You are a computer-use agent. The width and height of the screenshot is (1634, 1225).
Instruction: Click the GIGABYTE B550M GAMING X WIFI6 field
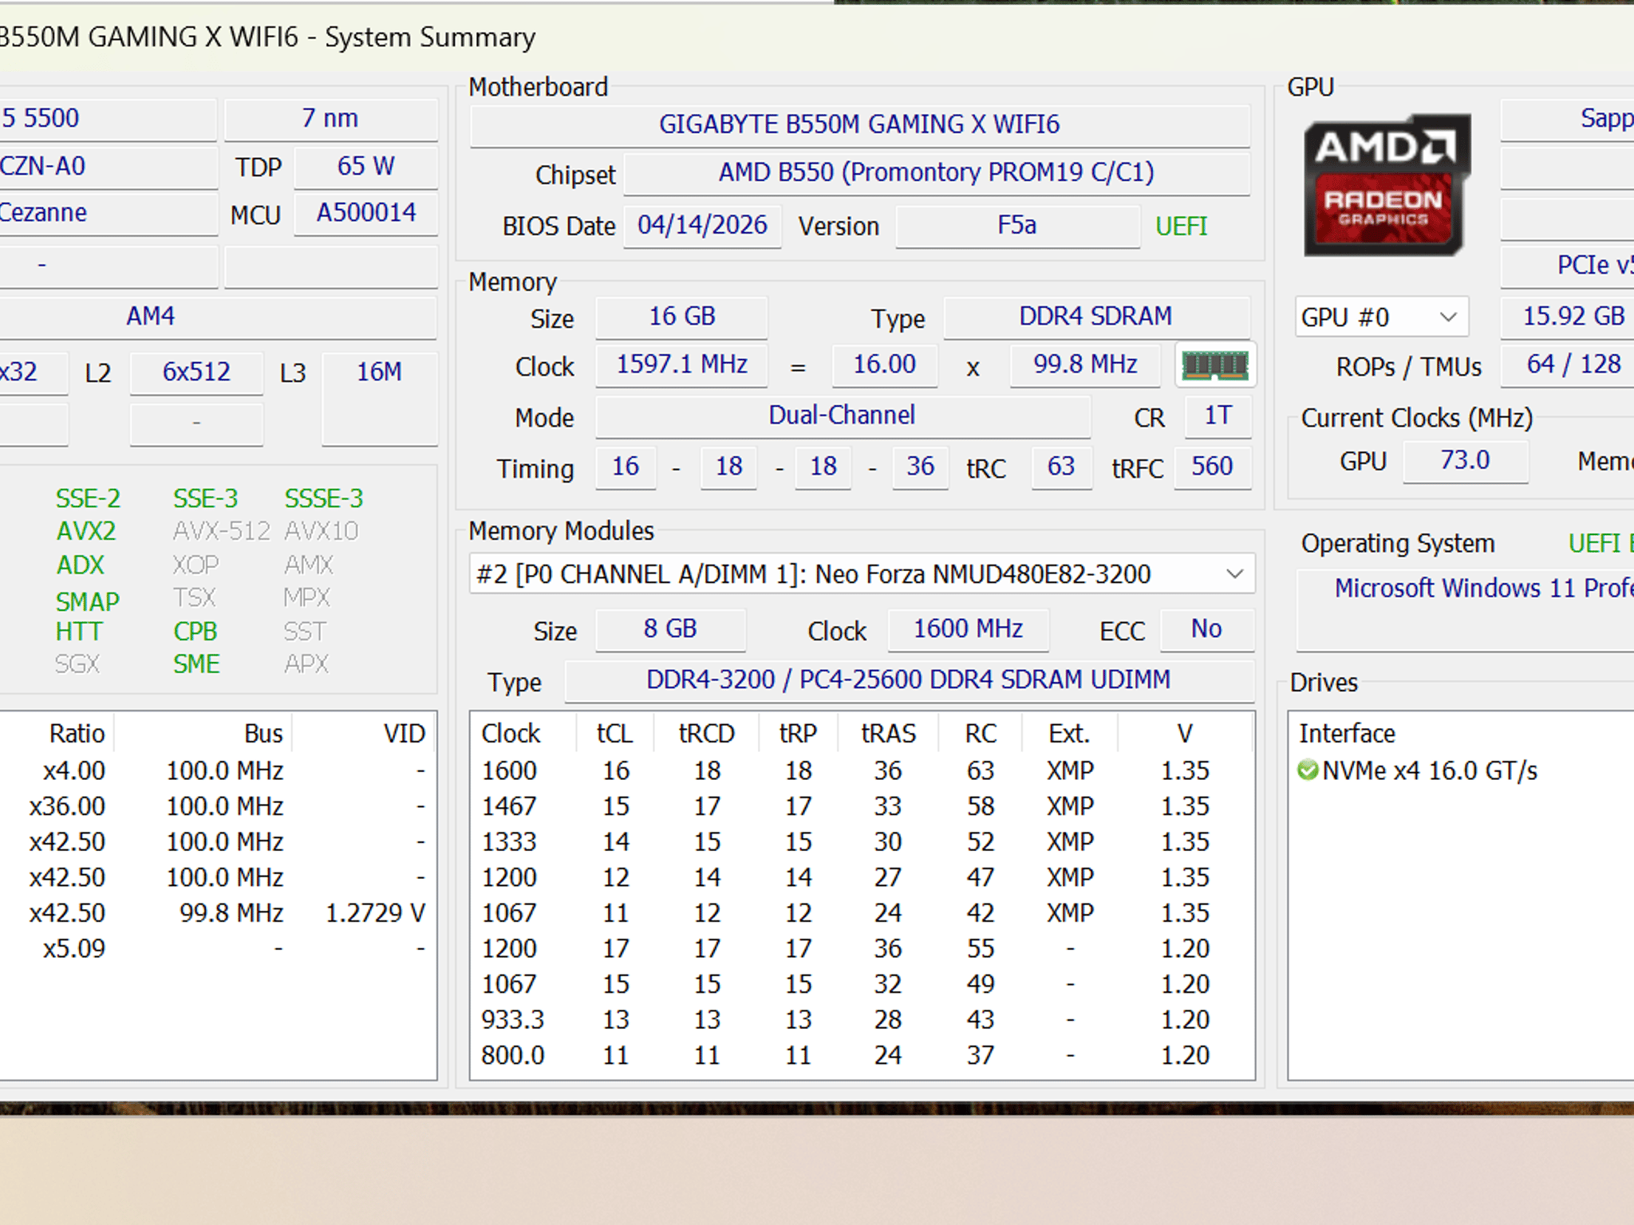(859, 124)
